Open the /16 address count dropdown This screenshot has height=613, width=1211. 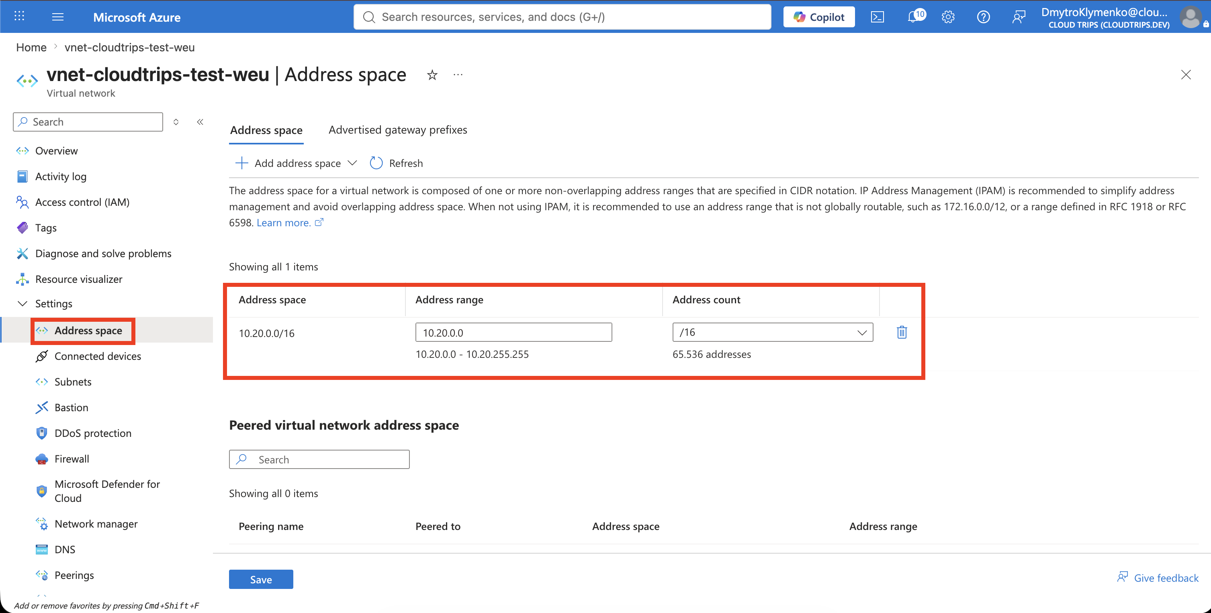pyautogui.click(x=772, y=332)
